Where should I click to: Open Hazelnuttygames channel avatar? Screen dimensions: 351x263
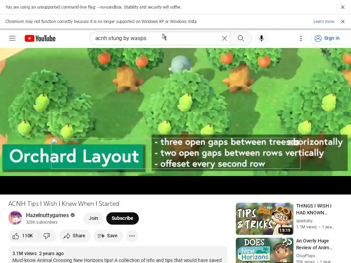point(15,218)
